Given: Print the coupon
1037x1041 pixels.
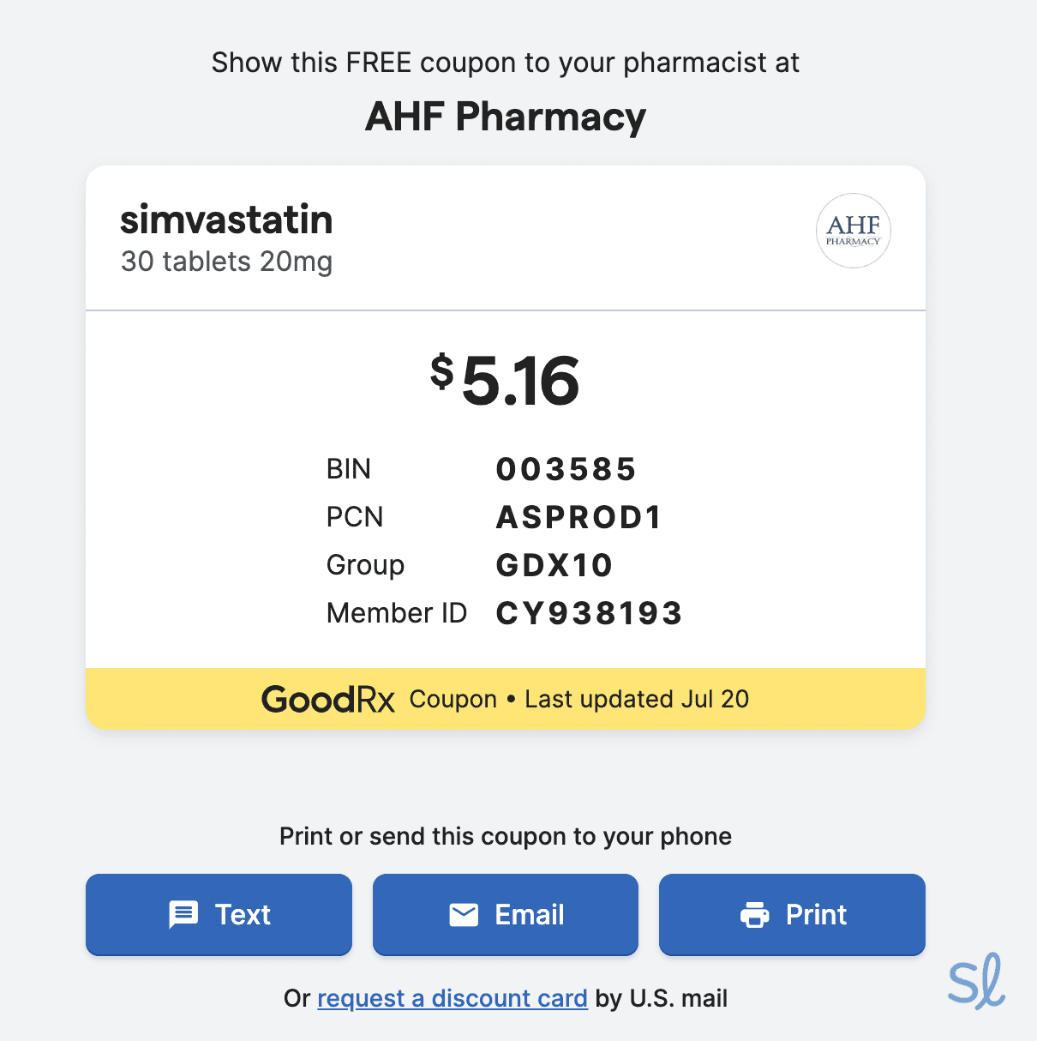Looking at the screenshot, I should [x=792, y=914].
